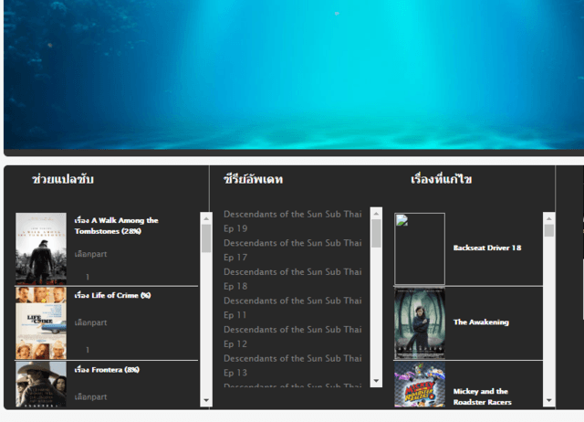Select part 1 of Life of Crime
This screenshot has height=422, width=584.
click(88, 350)
